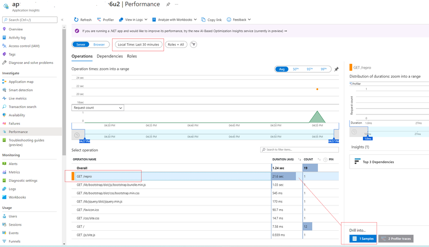Select the GET /repro operation row
The width and height of the screenshot is (429, 247).
[x=205, y=176]
